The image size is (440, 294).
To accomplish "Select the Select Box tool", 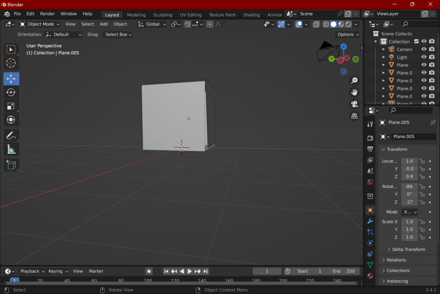I will pyautogui.click(x=11, y=50).
